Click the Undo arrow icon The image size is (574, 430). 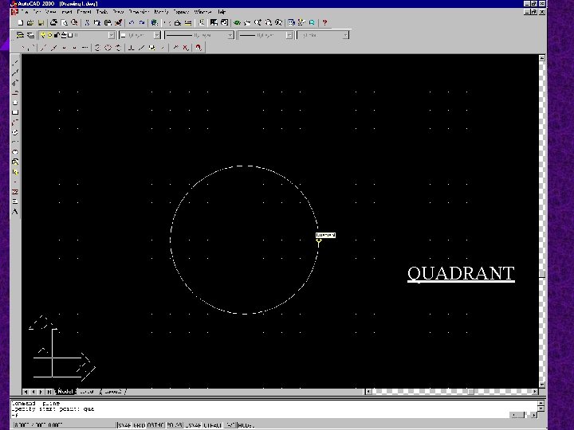pyautogui.click(x=131, y=22)
